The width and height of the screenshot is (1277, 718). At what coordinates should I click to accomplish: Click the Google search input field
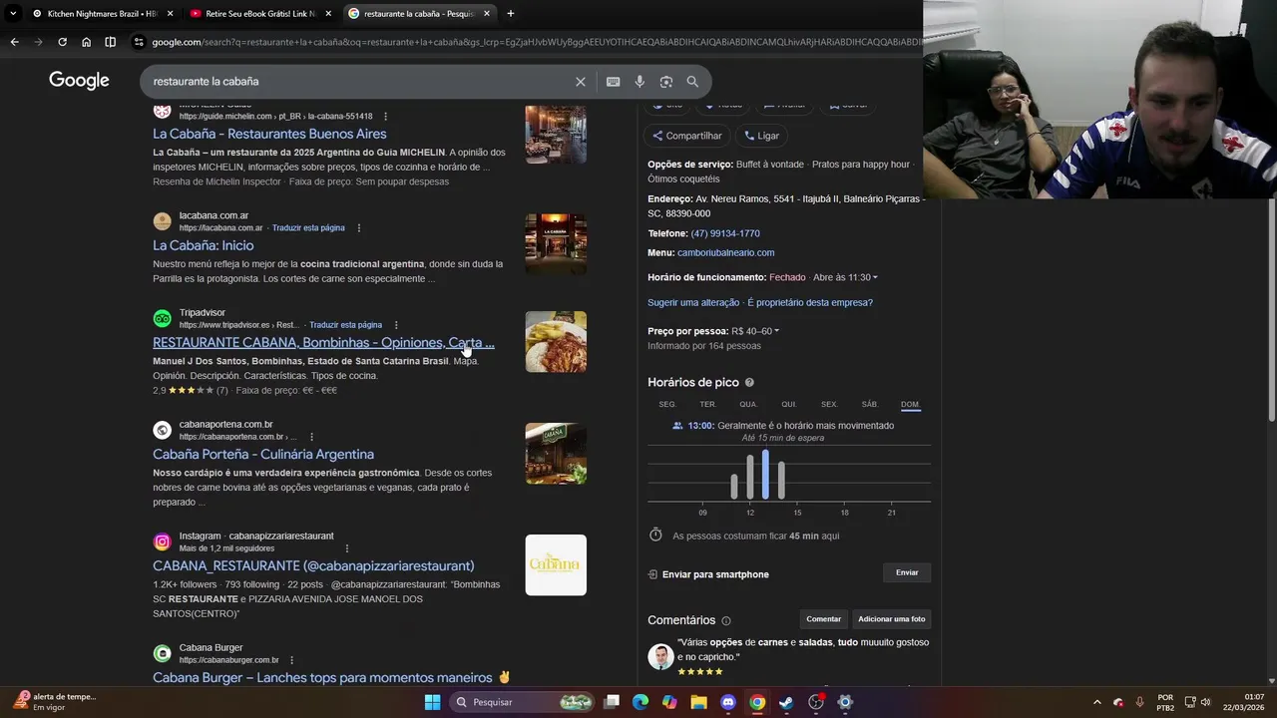[x=359, y=82]
